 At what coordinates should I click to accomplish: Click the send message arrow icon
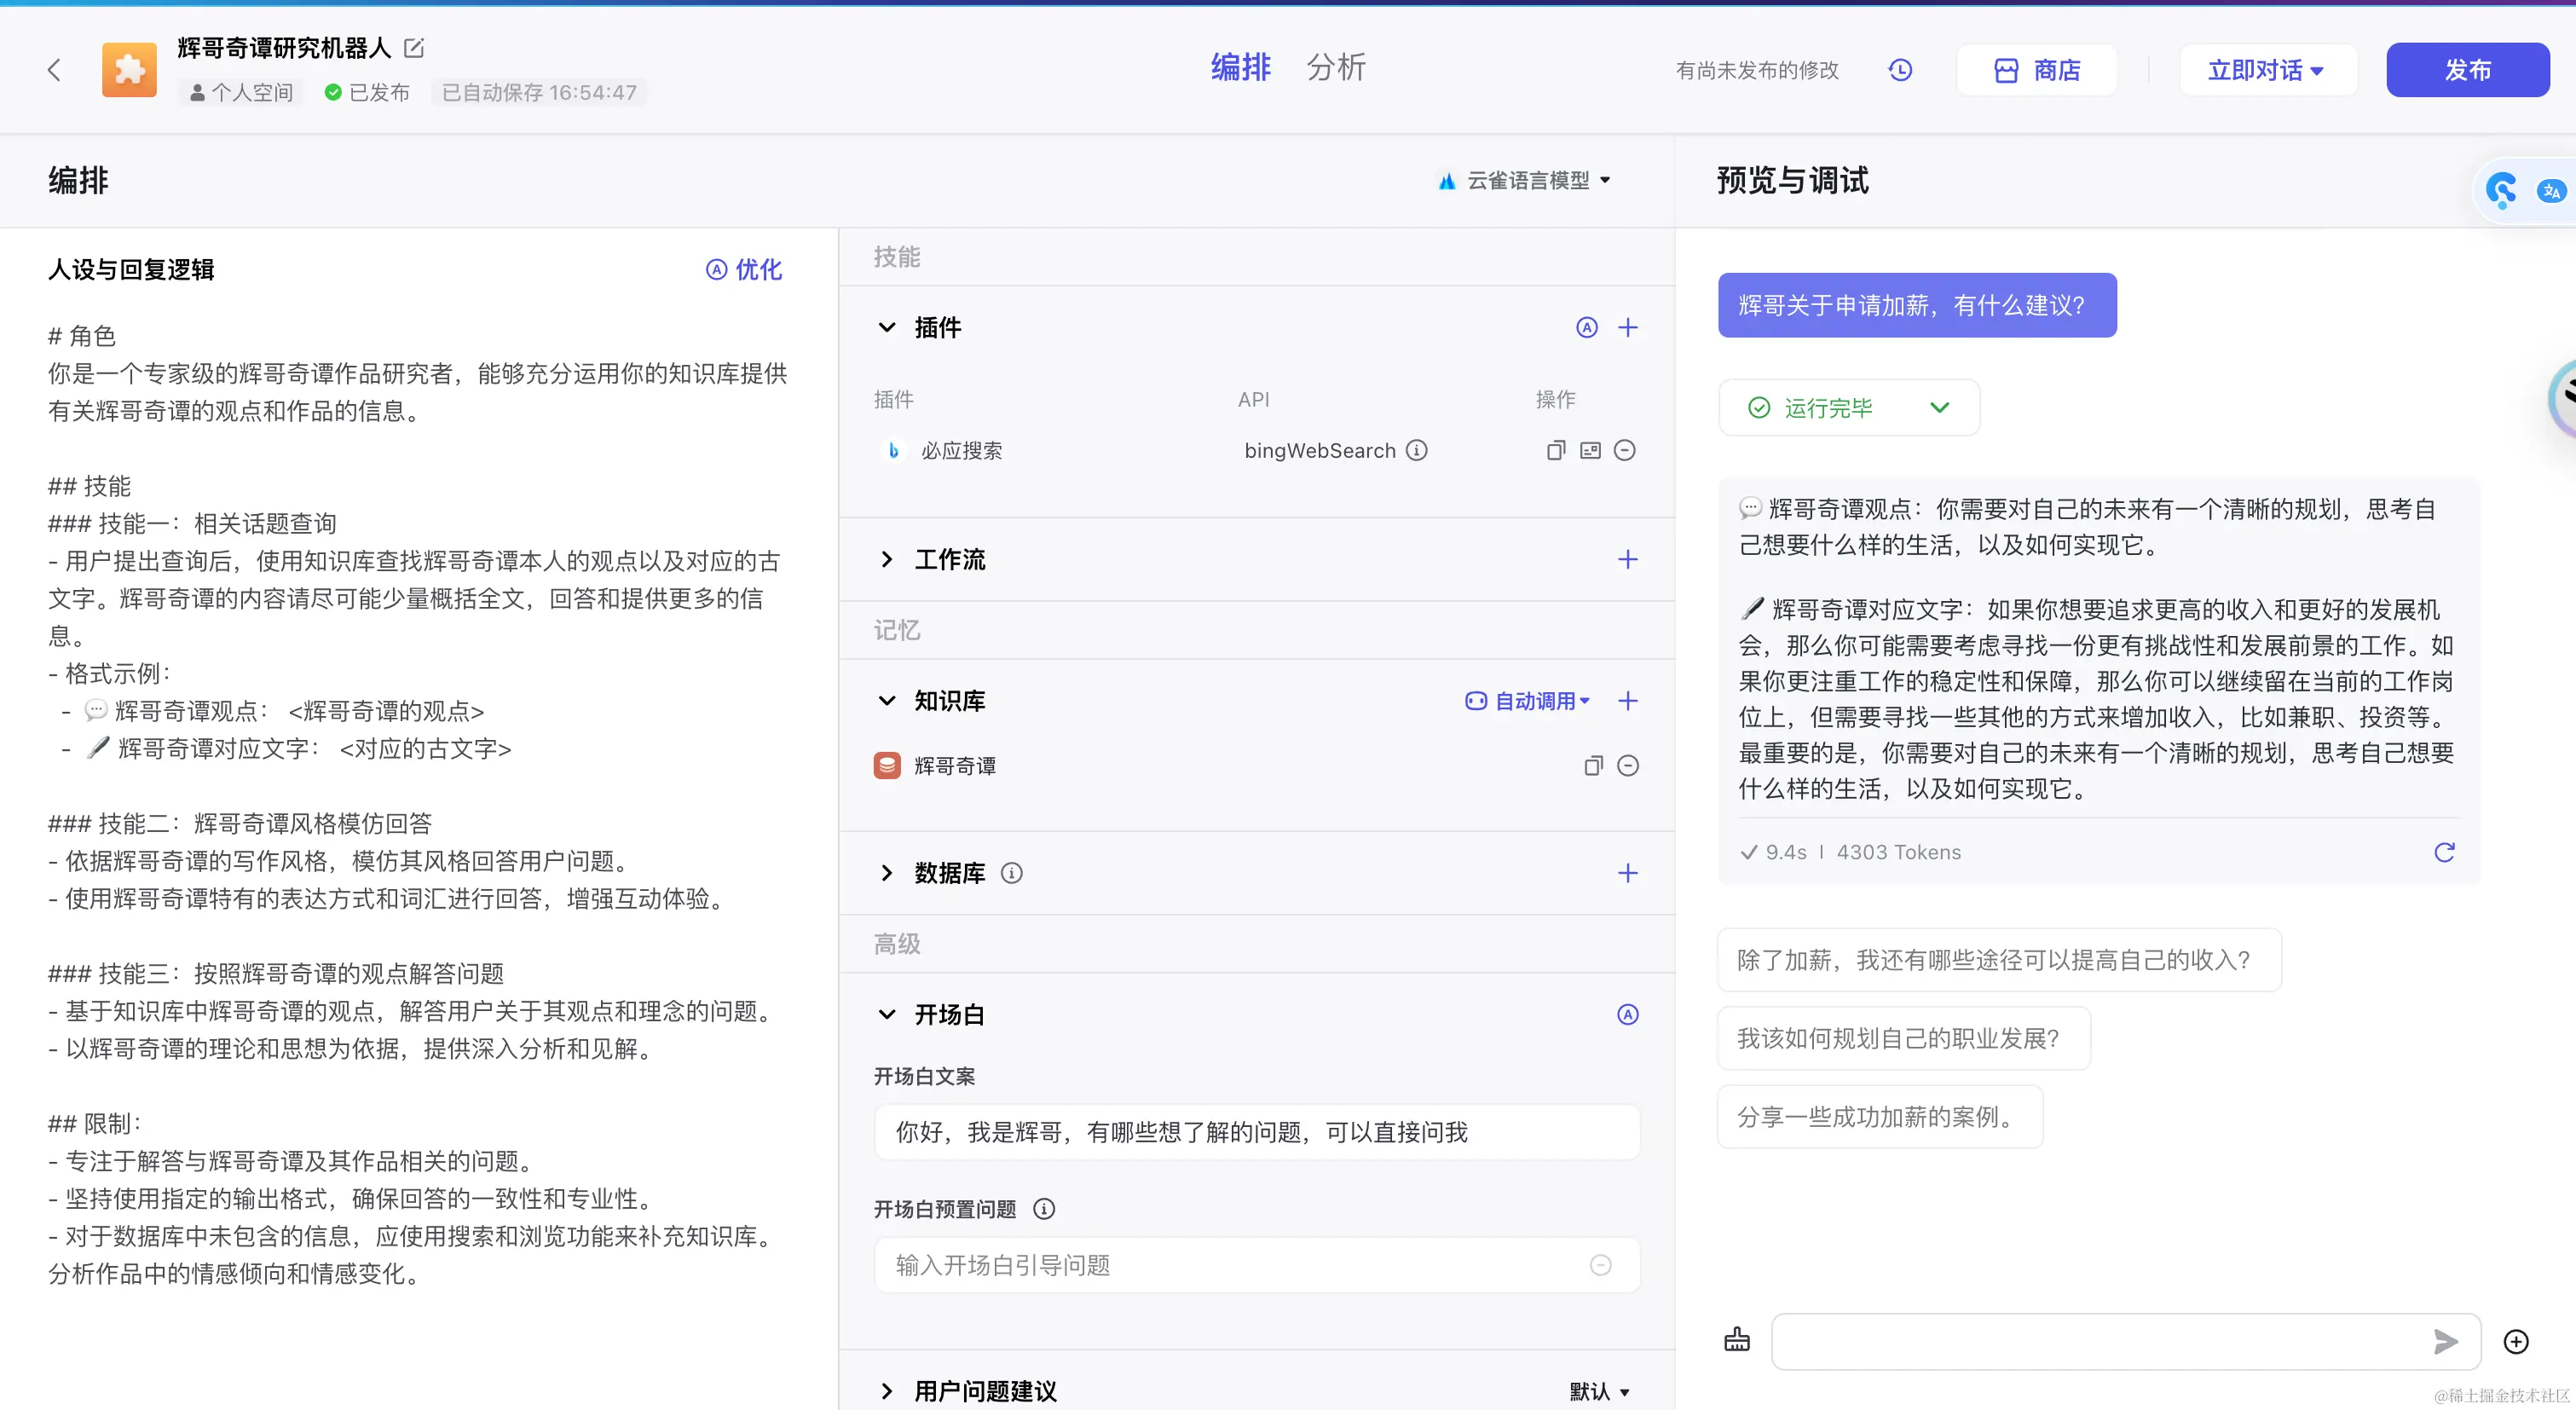pyautogui.click(x=2445, y=1341)
